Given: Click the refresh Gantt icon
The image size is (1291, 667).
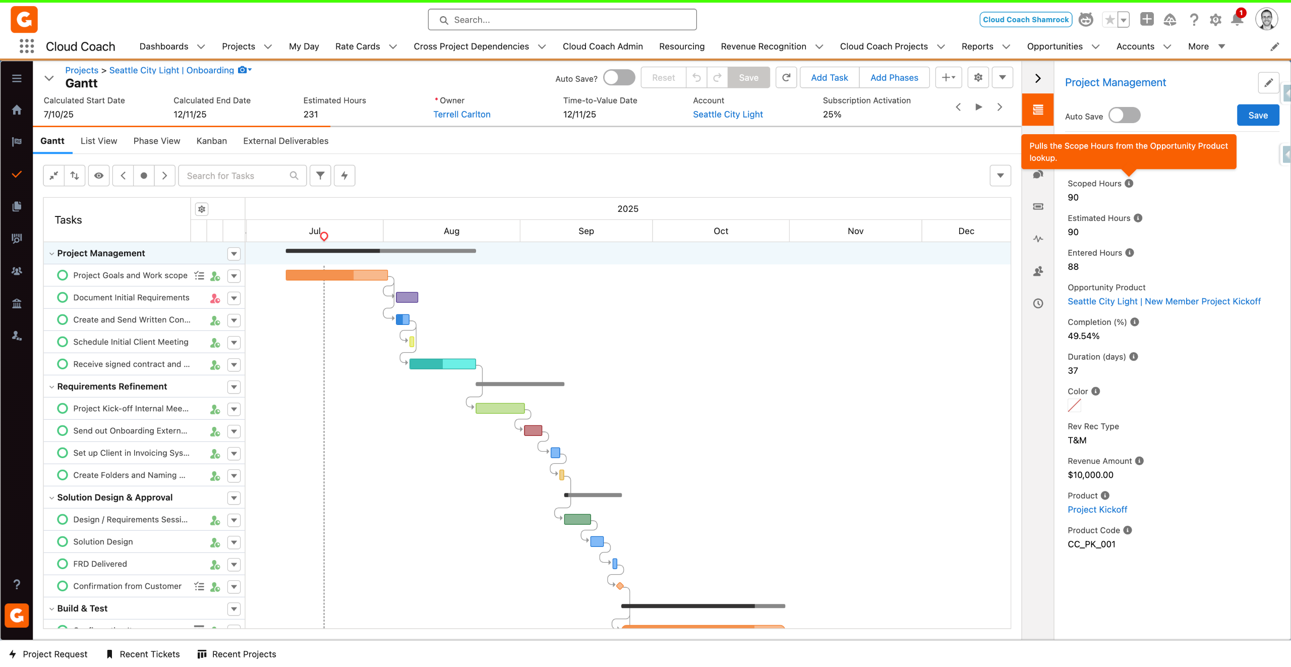Looking at the screenshot, I should coord(786,78).
